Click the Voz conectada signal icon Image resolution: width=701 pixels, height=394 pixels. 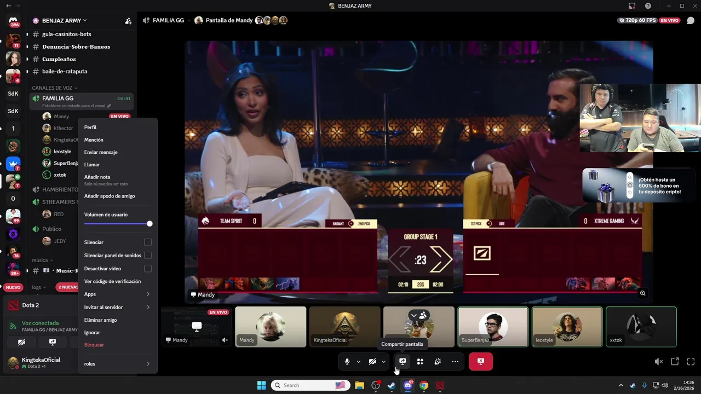tap(13, 326)
